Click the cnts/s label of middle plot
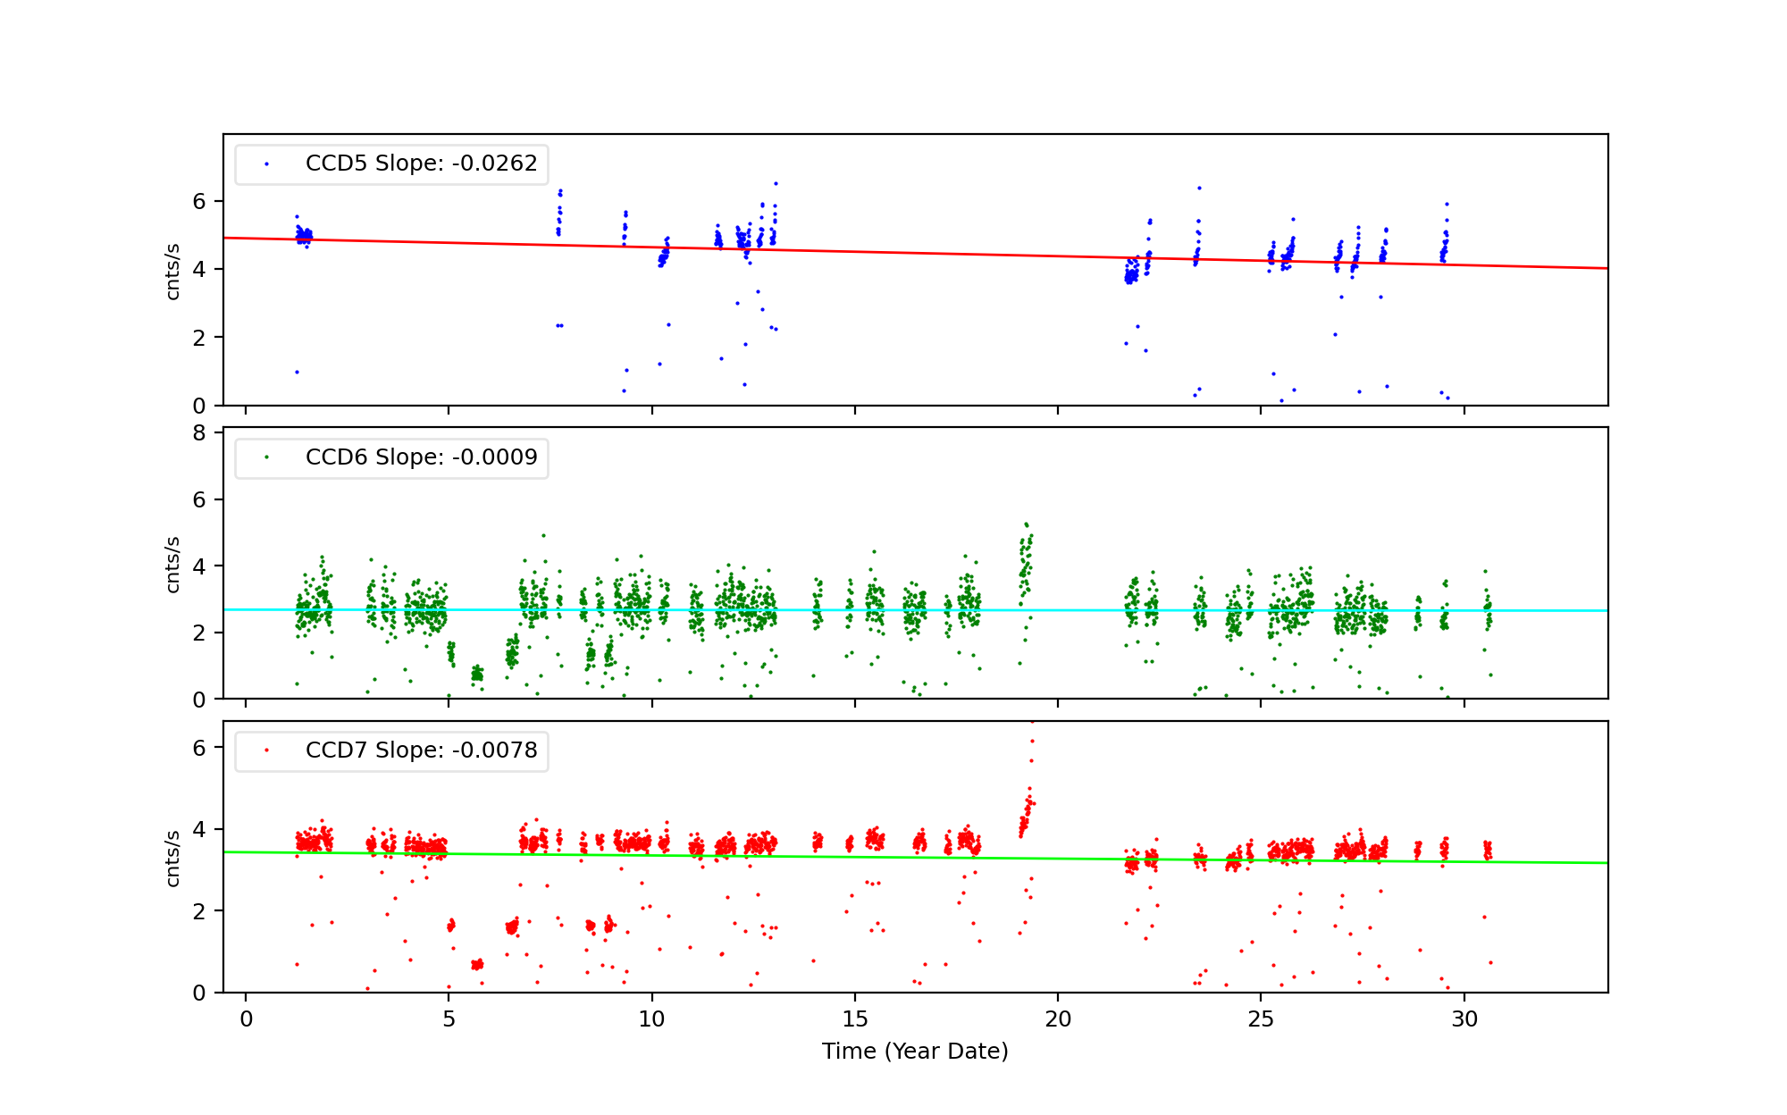Screen dimensions: 1787x1115 173,565
